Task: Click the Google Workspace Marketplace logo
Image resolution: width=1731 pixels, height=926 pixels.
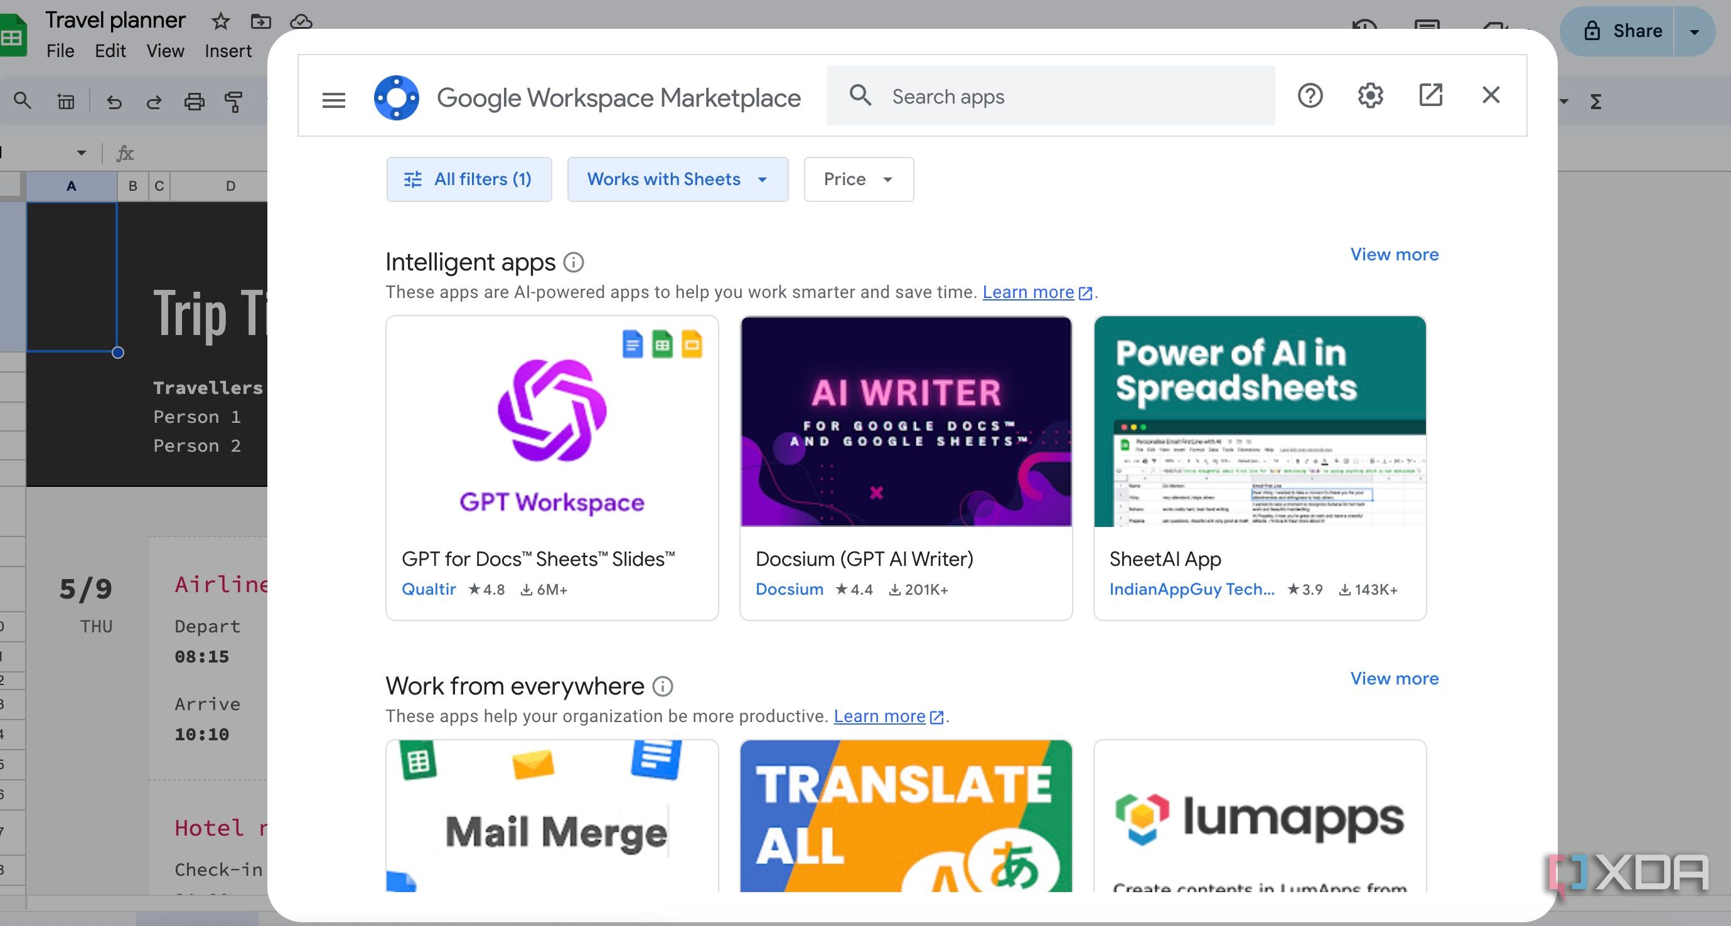Action: [397, 98]
